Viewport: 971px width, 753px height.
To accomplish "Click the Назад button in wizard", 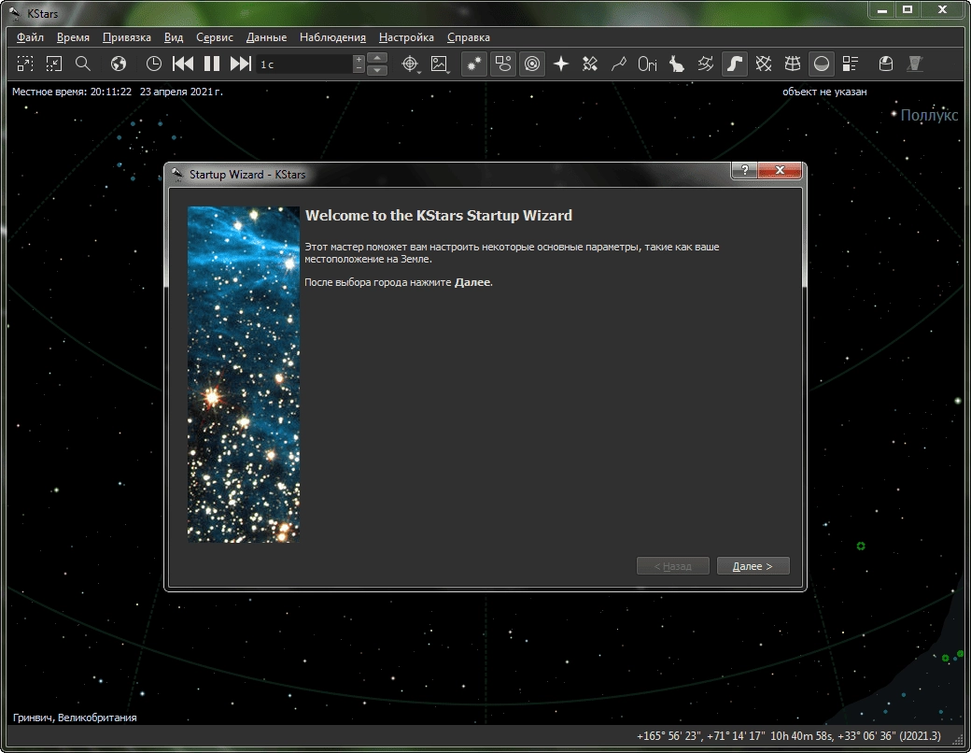I will click(673, 566).
